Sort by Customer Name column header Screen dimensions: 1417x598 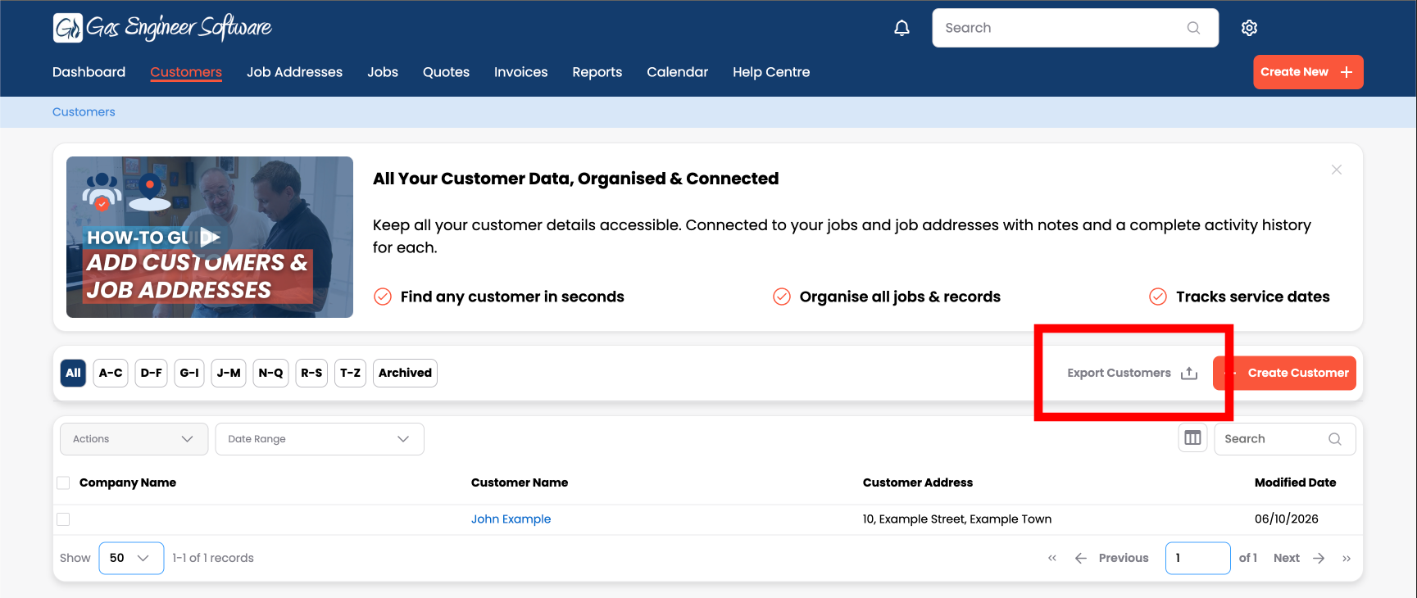click(520, 482)
